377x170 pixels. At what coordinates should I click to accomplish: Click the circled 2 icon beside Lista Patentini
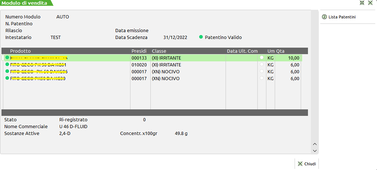coord(324,17)
